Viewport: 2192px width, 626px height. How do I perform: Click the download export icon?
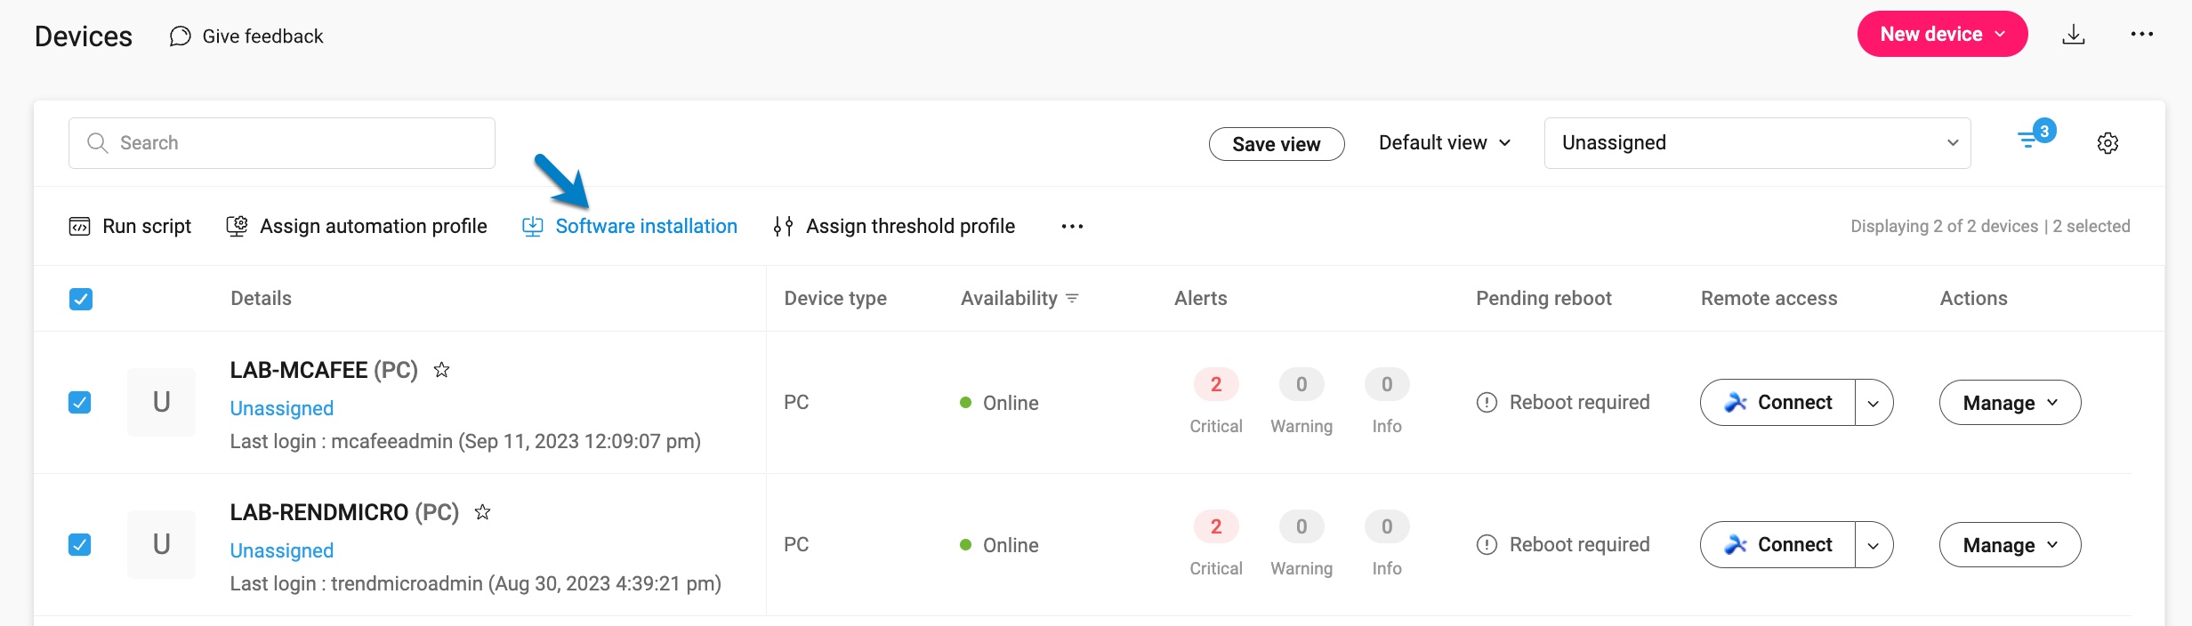[2074, 35]
